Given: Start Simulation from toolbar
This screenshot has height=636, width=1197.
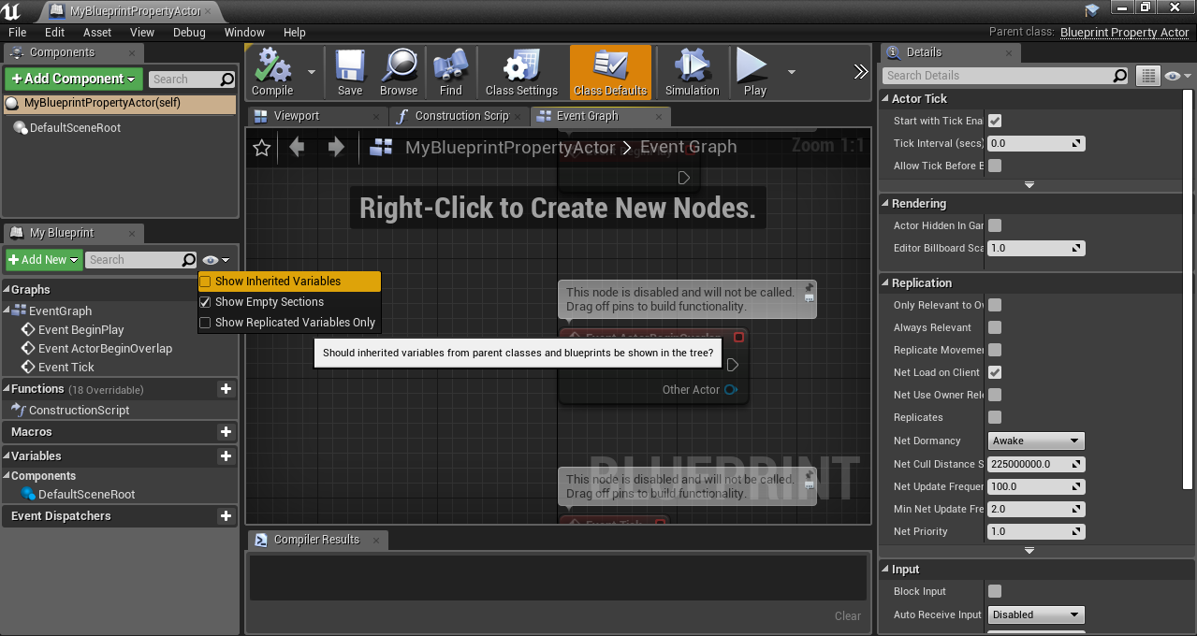Looking at the screenshot, I should click(x=692, y=72).
